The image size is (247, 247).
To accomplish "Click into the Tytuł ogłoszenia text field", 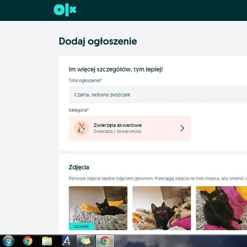I will [x=158, y=94].
